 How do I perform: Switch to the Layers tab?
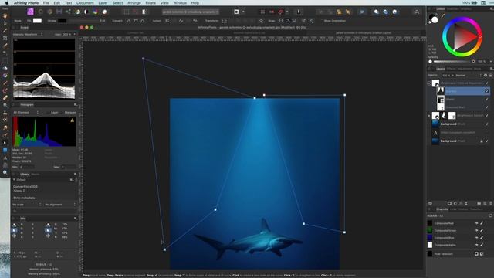pos(441,69)
